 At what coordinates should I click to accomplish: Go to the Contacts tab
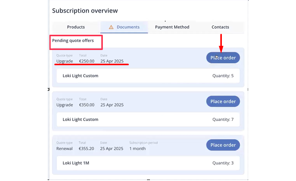[x=220, y=27]
